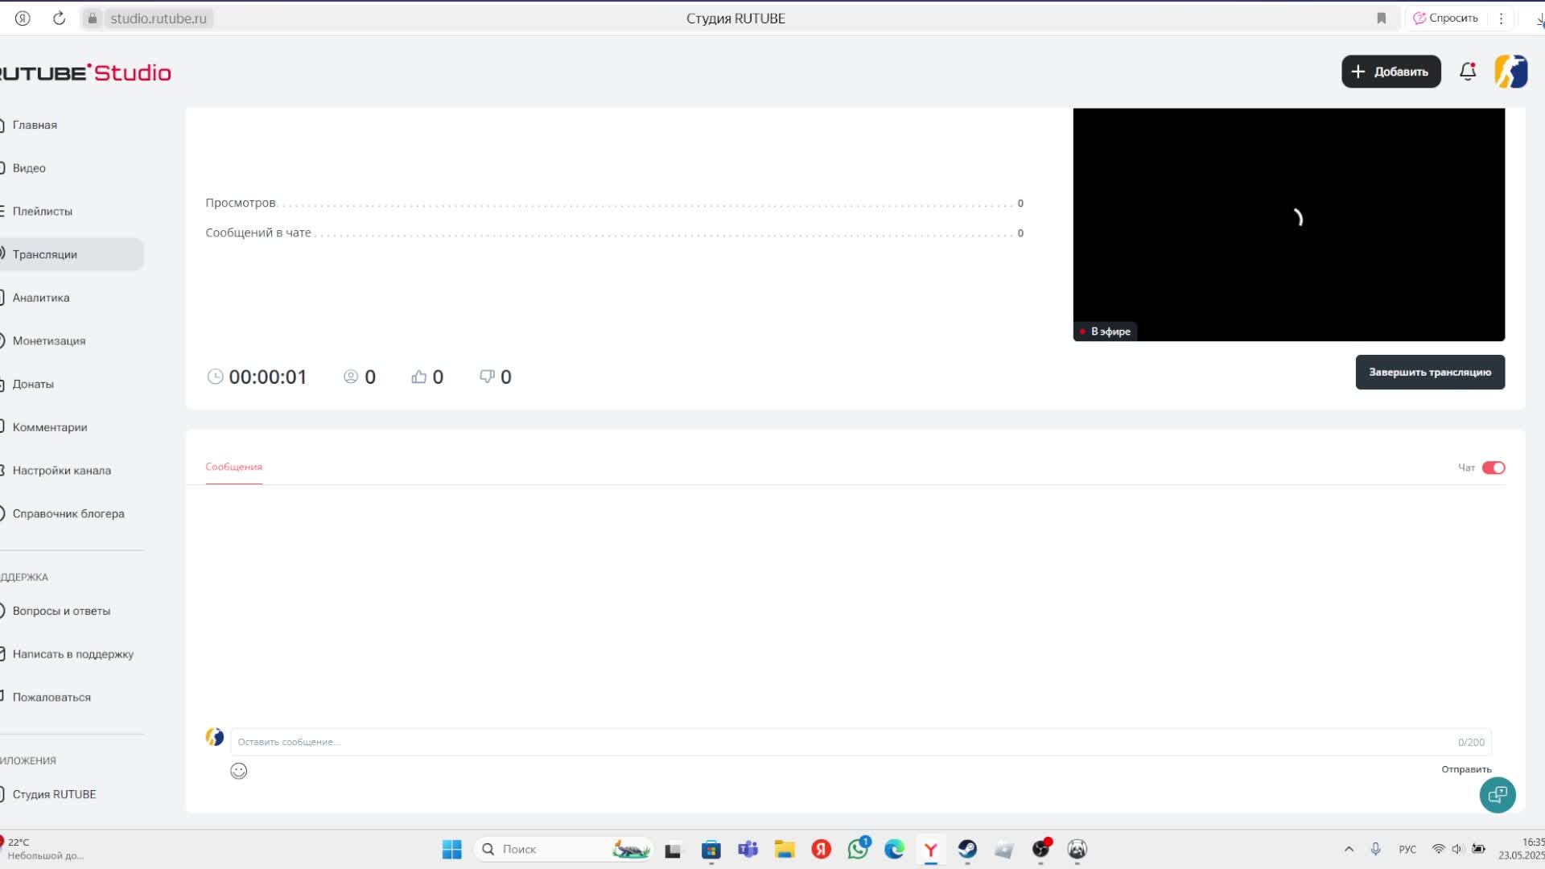Switch РУС keyboard language
This screenshot has height=869, width=1545.
pos(1407,849)
